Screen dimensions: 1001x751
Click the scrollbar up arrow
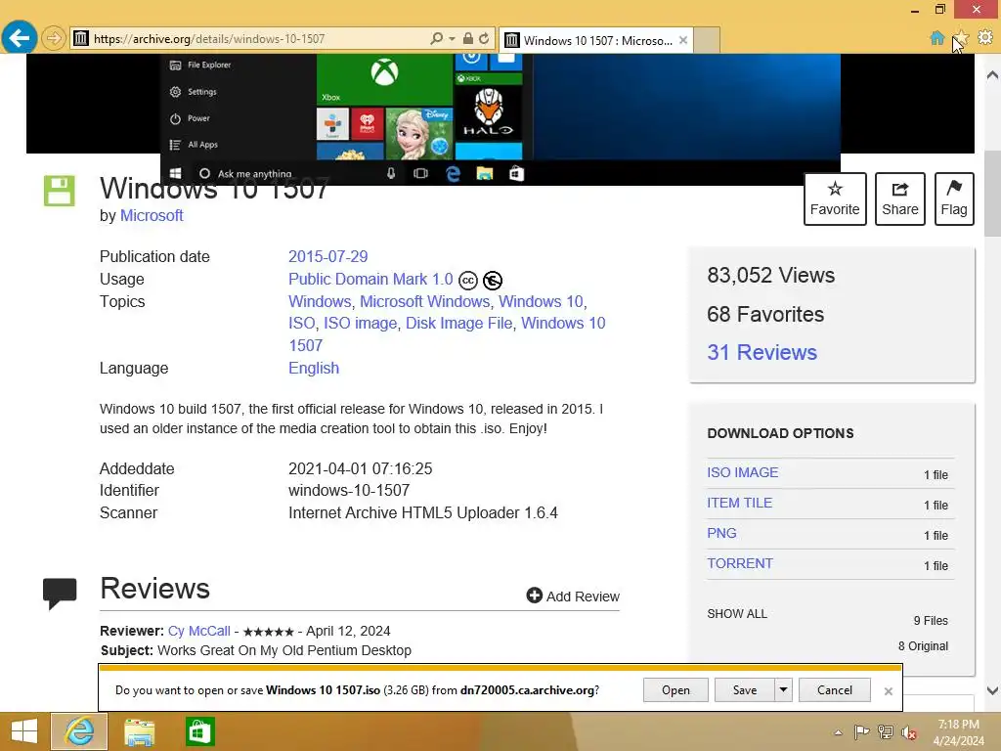point(992,74)
